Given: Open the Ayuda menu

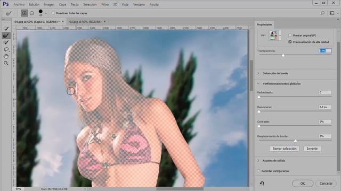Looking at the screenshot, I should pyautogui.click(x=154, y=4).
